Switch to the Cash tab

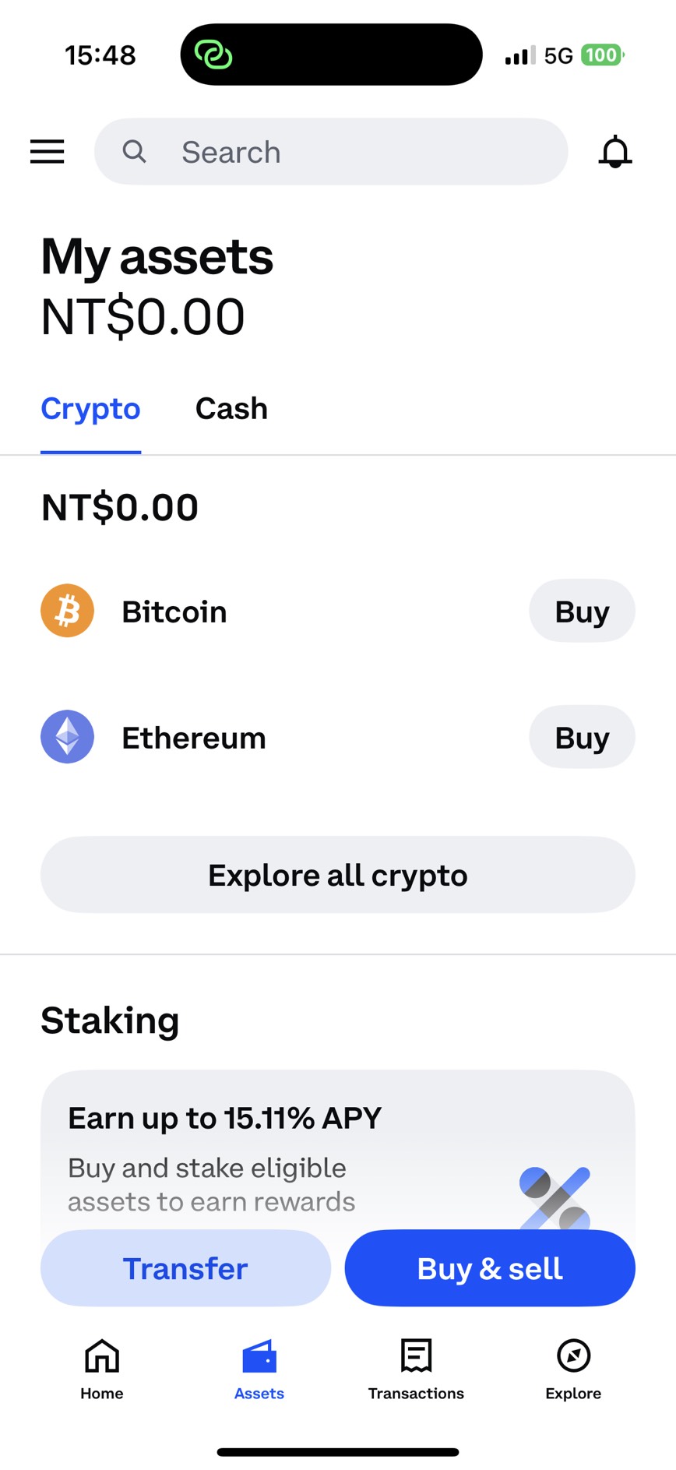point(231,409)
